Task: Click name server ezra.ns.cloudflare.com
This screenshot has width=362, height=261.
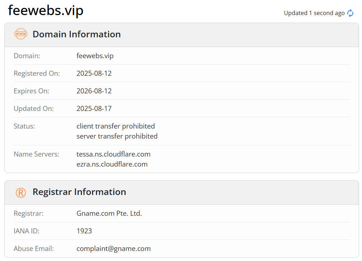Action: click(x=112, y=164)
